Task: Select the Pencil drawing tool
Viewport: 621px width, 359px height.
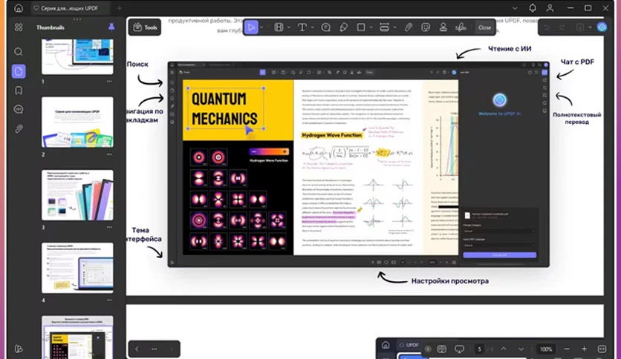Action: point(344,27)
